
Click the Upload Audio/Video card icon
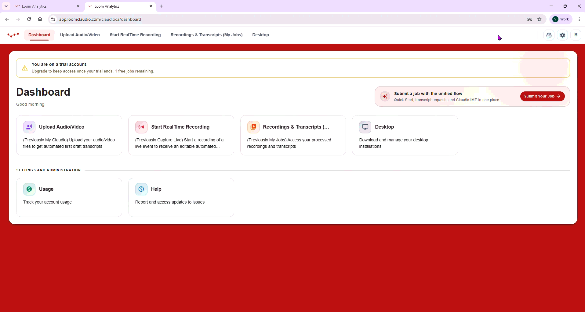tap(29, 127)
